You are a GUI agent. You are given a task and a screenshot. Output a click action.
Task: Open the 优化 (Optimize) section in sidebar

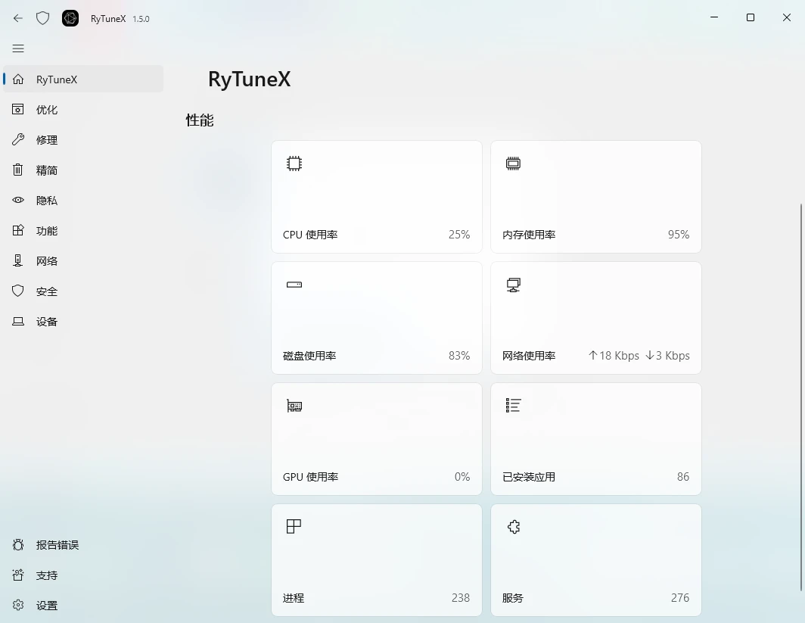tap(45, 109)
